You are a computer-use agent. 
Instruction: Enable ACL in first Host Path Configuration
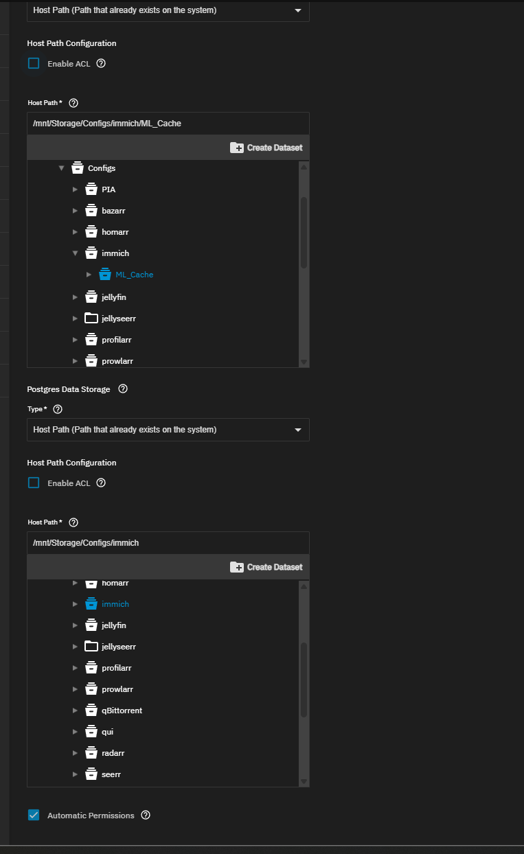[33, 62]
